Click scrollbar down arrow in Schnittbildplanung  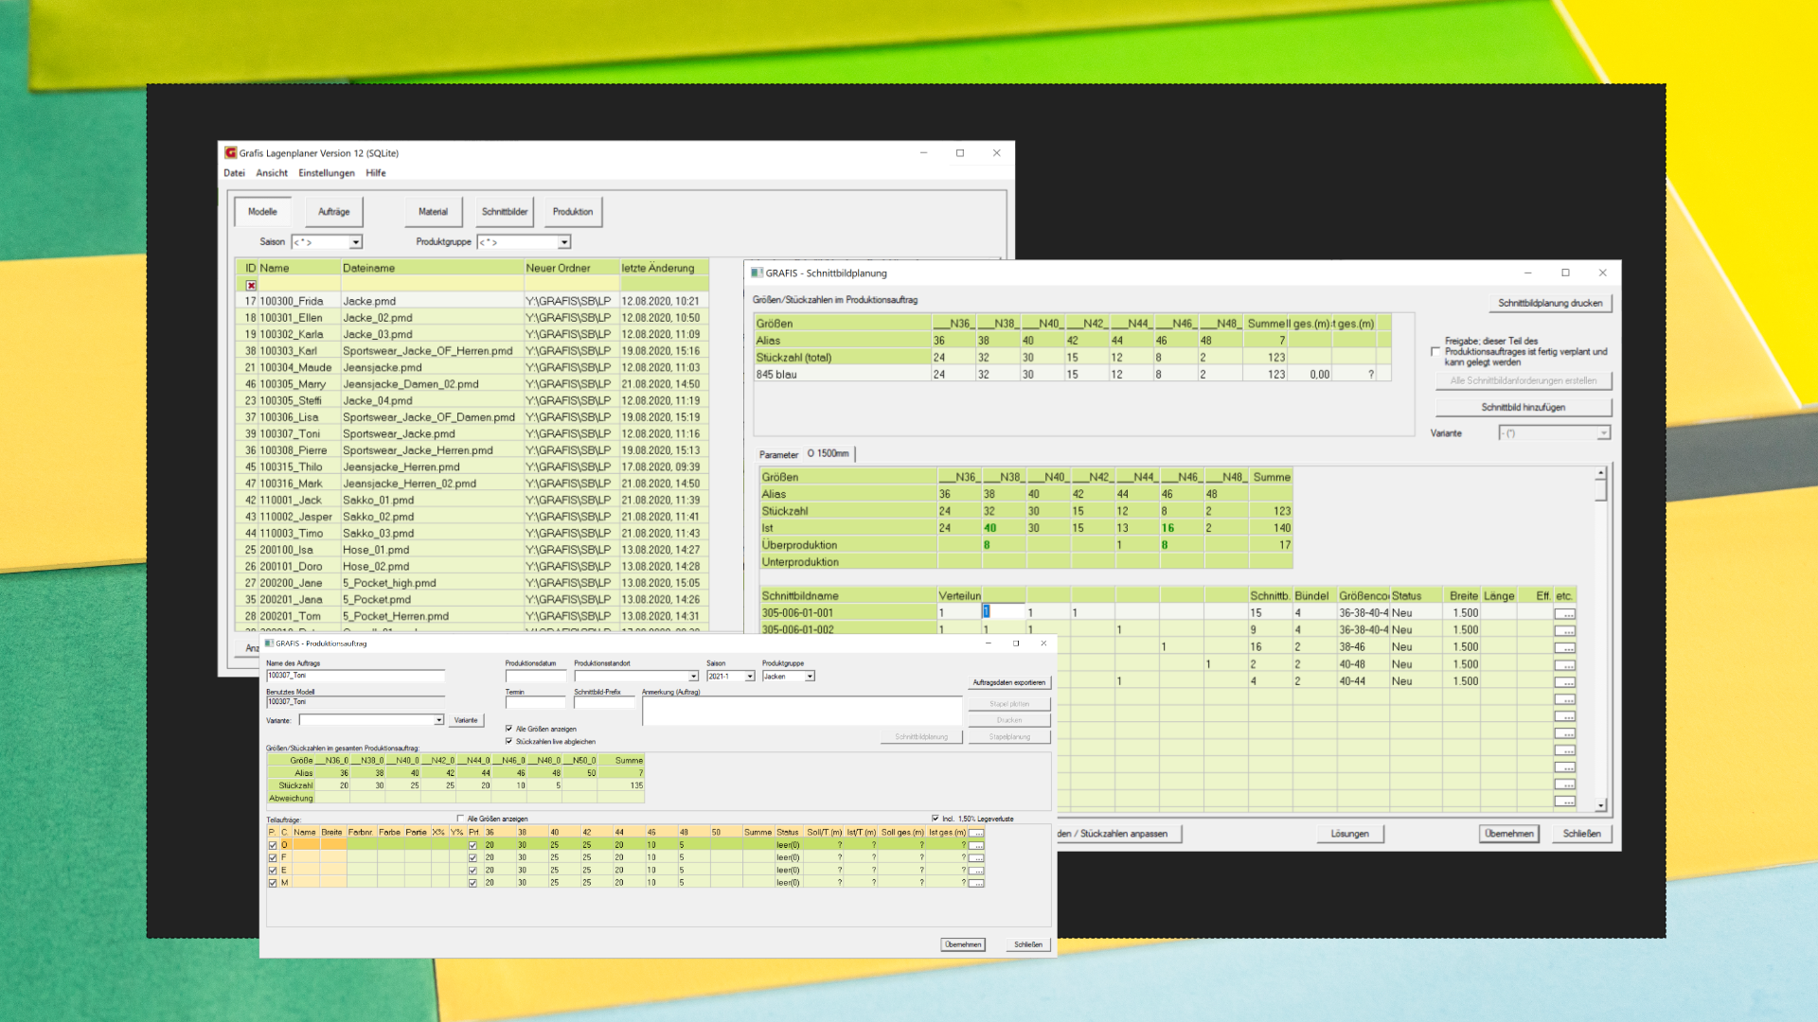pos(1601,805)
